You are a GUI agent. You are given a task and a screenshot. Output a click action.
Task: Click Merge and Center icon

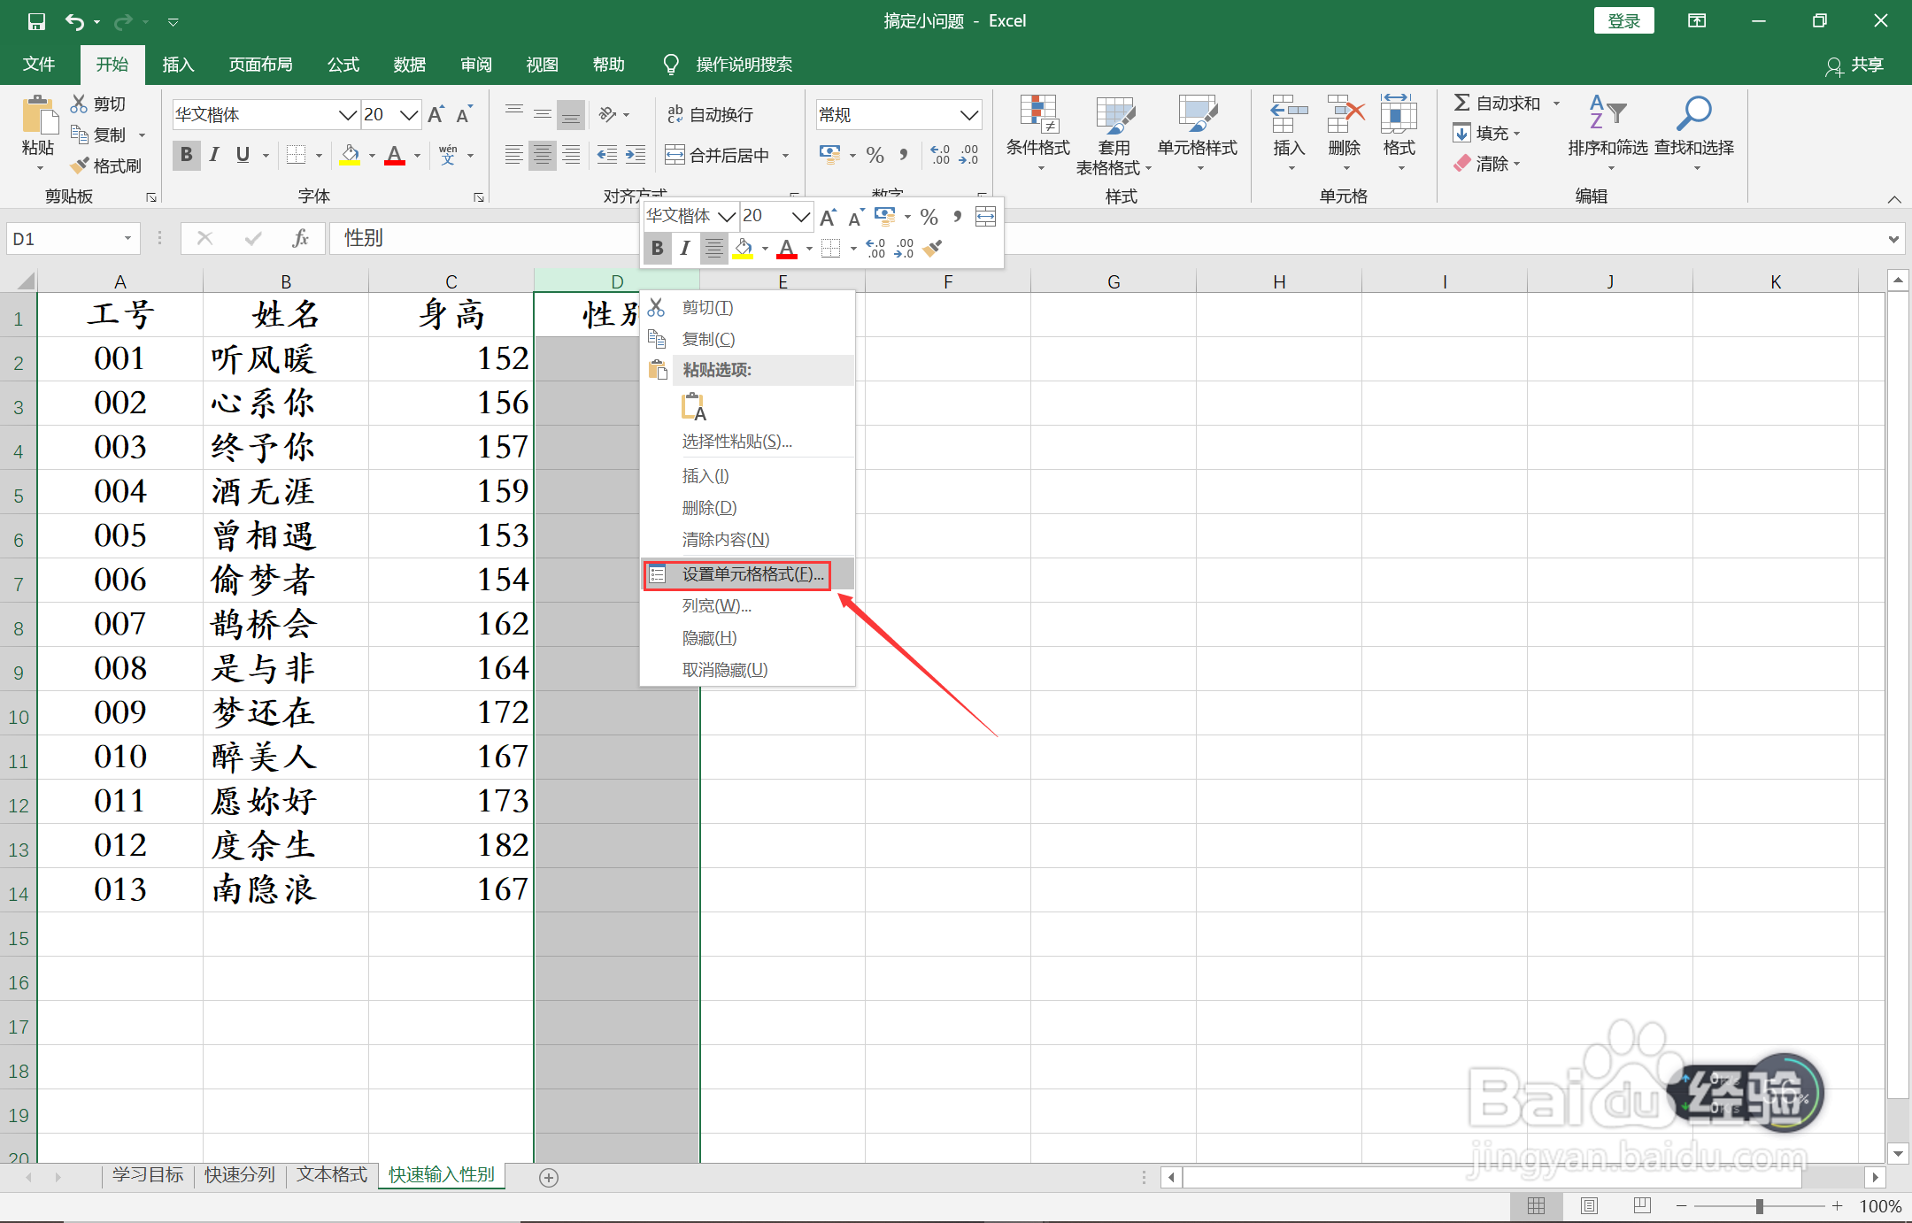675,156
